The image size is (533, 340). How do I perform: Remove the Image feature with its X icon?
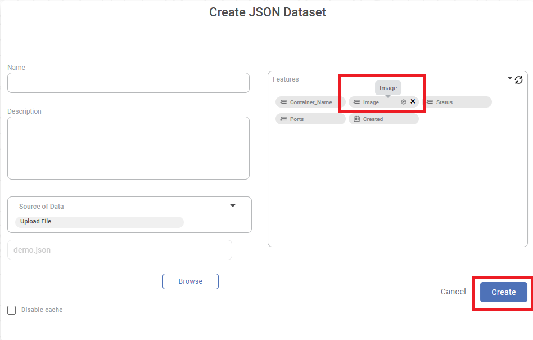[413, 101]
